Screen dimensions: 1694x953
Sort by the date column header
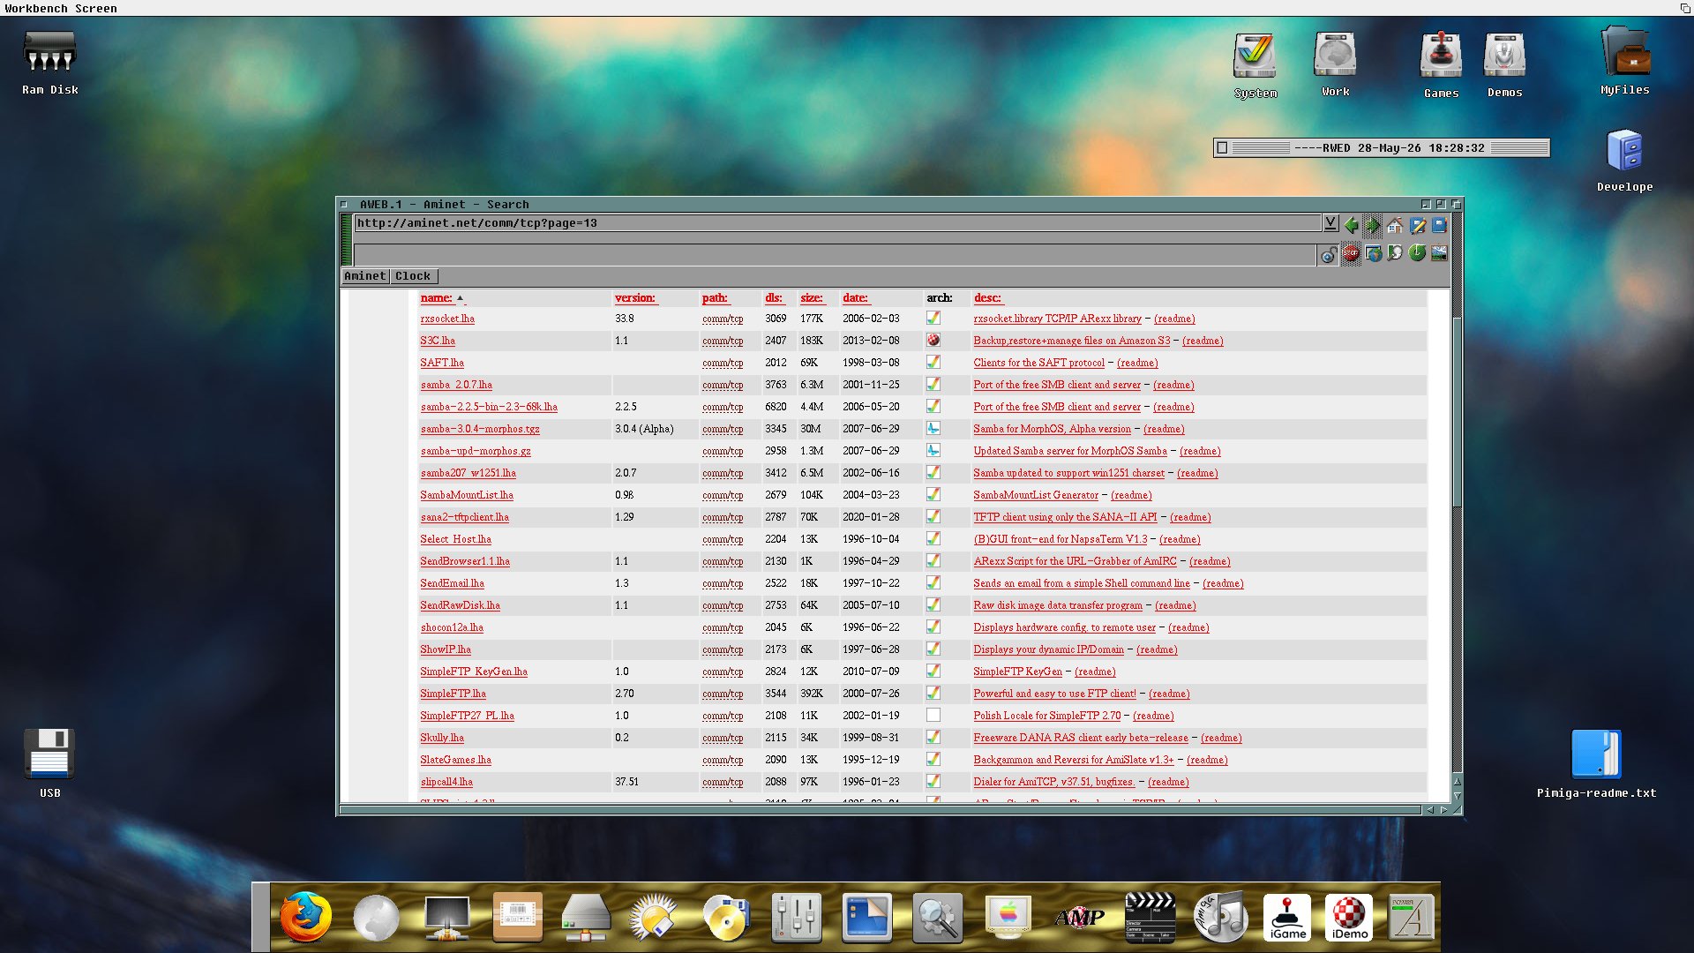855,298
